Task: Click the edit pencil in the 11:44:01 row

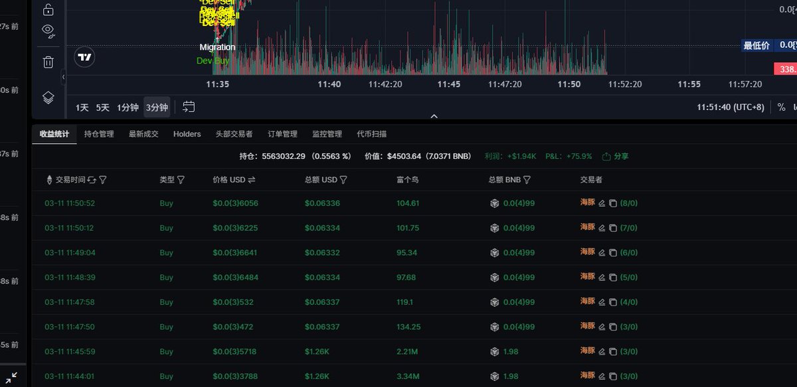Action: (602, 376)
